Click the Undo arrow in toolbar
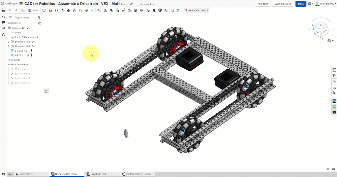Viewport: 337px width, 177px height. (10, 10)
